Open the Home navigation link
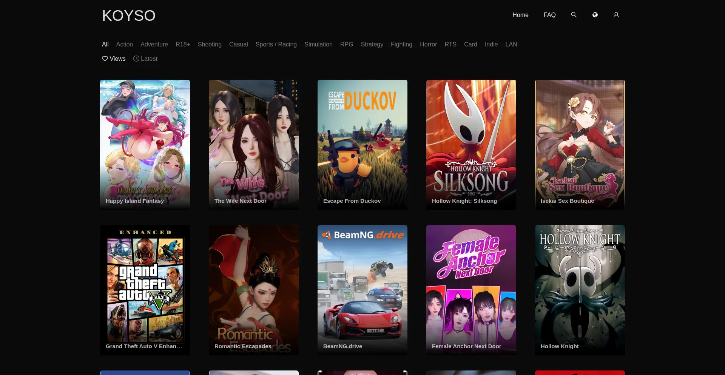725x375 pixels. click(520, 15)
